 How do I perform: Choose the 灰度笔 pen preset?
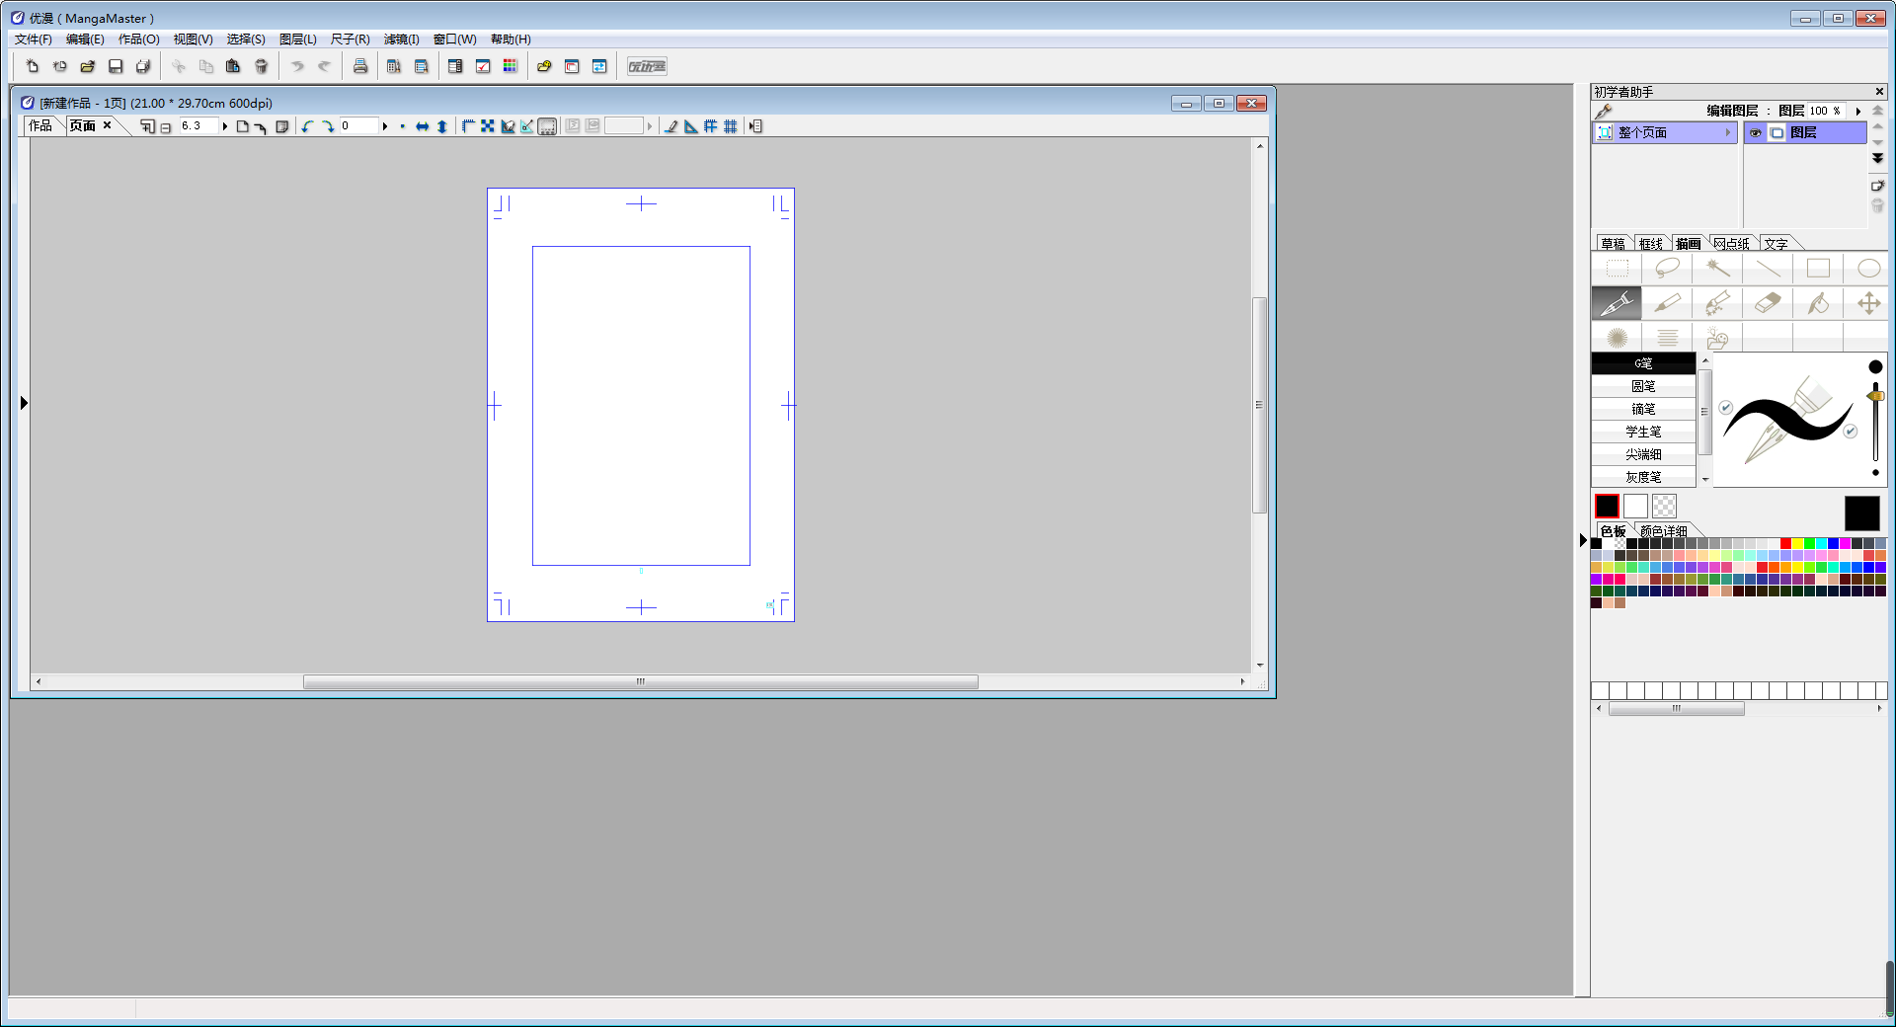[x=1644, y=477]
